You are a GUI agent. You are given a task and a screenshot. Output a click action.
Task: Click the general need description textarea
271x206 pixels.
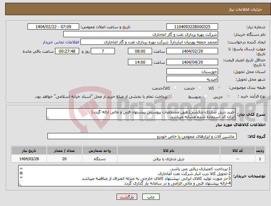pos(141,114)
